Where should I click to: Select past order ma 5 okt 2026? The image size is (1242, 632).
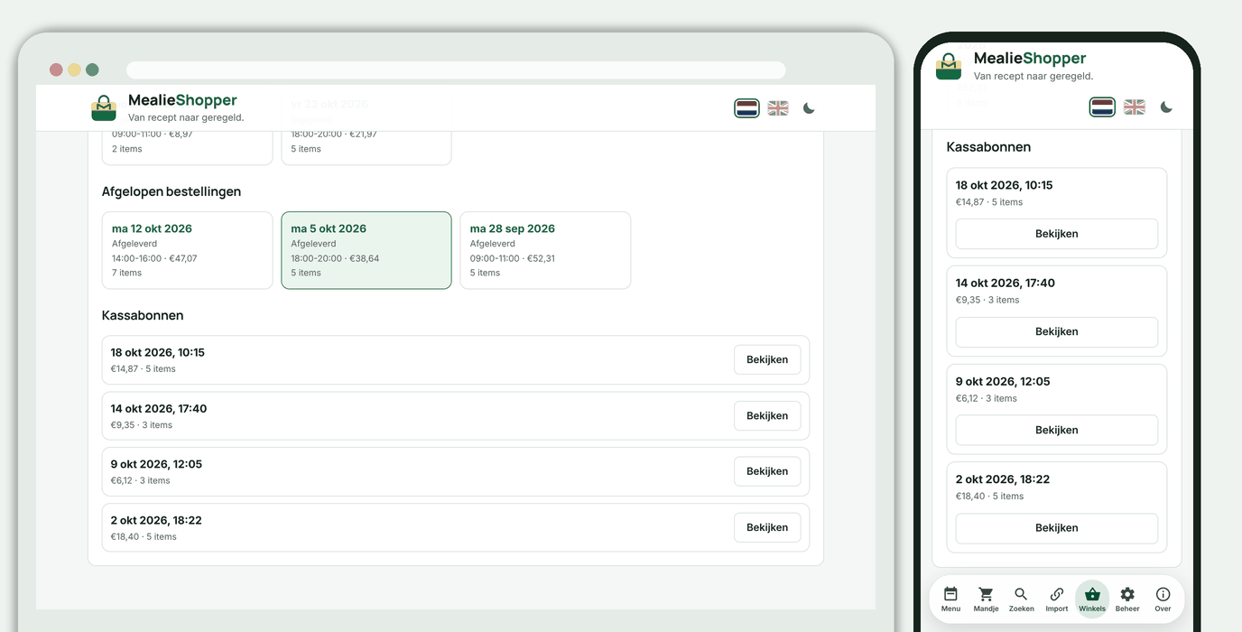tap(366, 250)
